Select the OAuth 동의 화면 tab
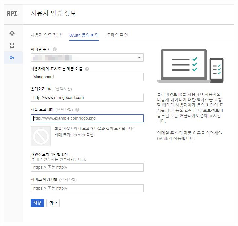Viewport: 238px width, 226px height. point(84,35)
